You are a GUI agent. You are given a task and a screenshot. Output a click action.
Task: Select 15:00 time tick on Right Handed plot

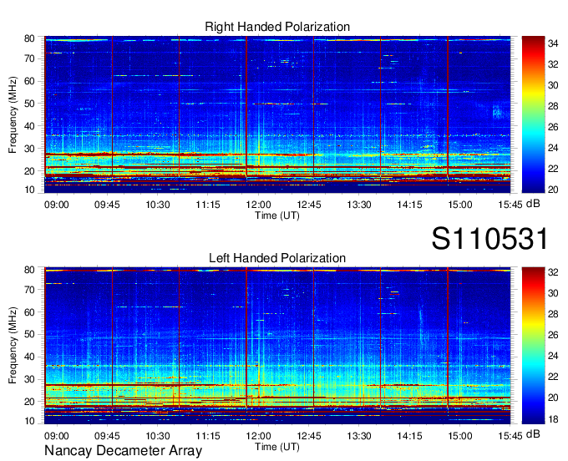coord(460,205)
